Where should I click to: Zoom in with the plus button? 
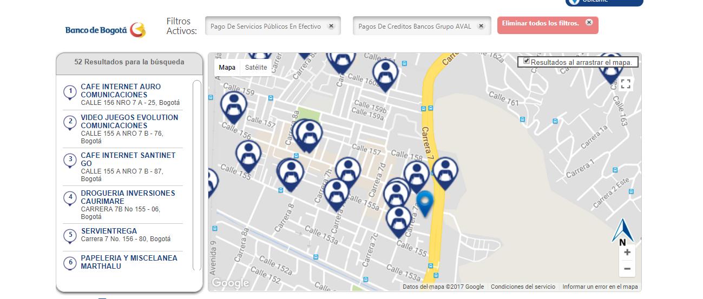(x=627, y=253)
